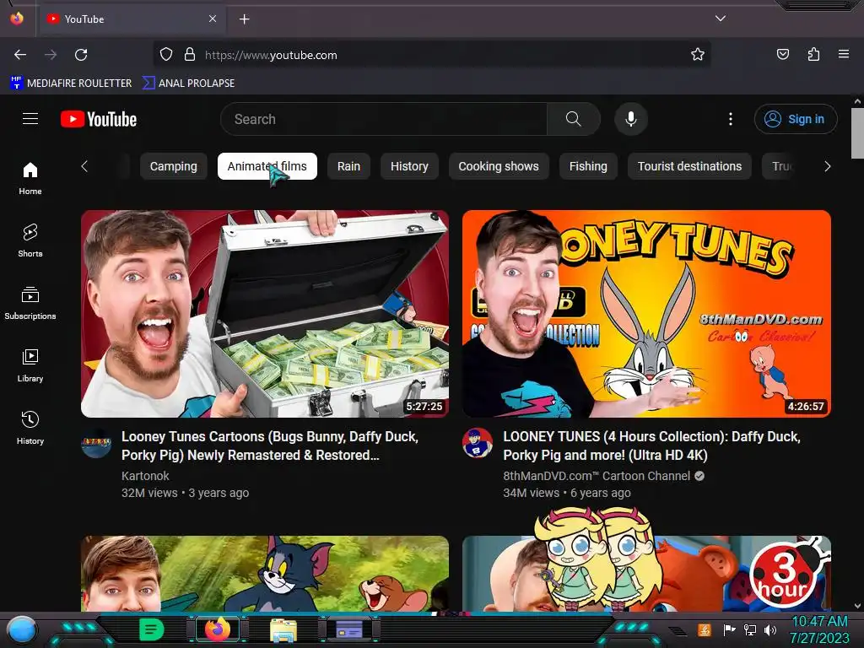
Task: Click the search magnifier button
Action: point(573,119)
